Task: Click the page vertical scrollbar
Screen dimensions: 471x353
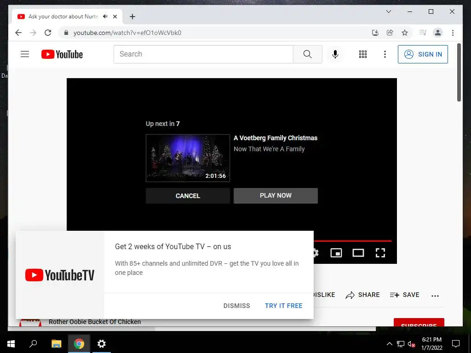Action: 459,72
